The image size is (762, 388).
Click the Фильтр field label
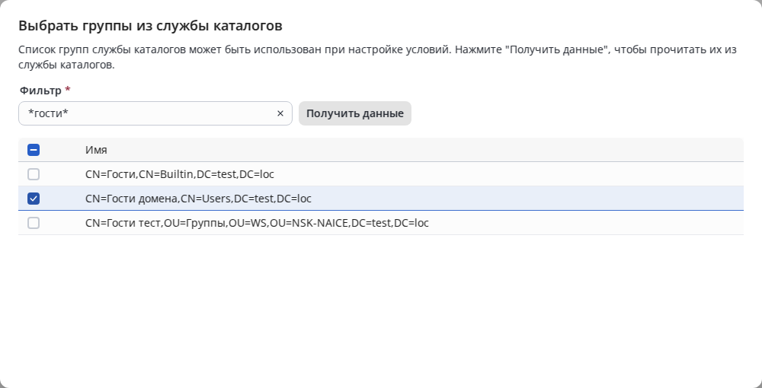coord(40,90)
